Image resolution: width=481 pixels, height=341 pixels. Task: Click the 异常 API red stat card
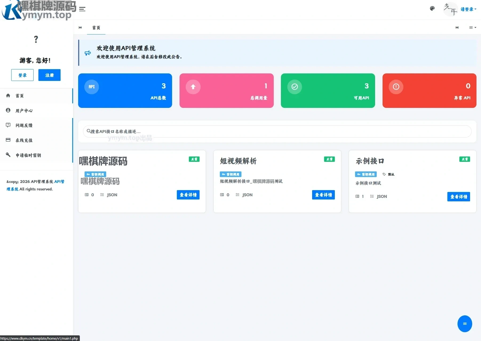click(x=429, y=91)
